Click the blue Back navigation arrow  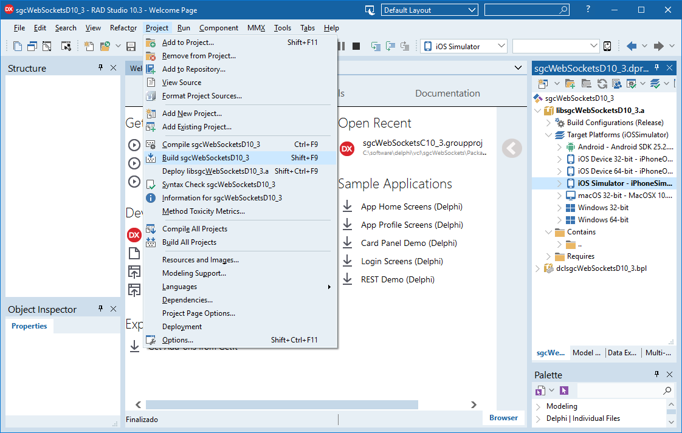(632, 46)
